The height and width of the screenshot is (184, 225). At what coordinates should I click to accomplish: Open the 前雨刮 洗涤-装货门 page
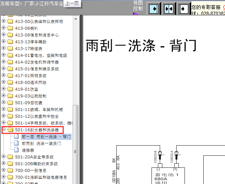pyautogui.click(x=41, y=143)
